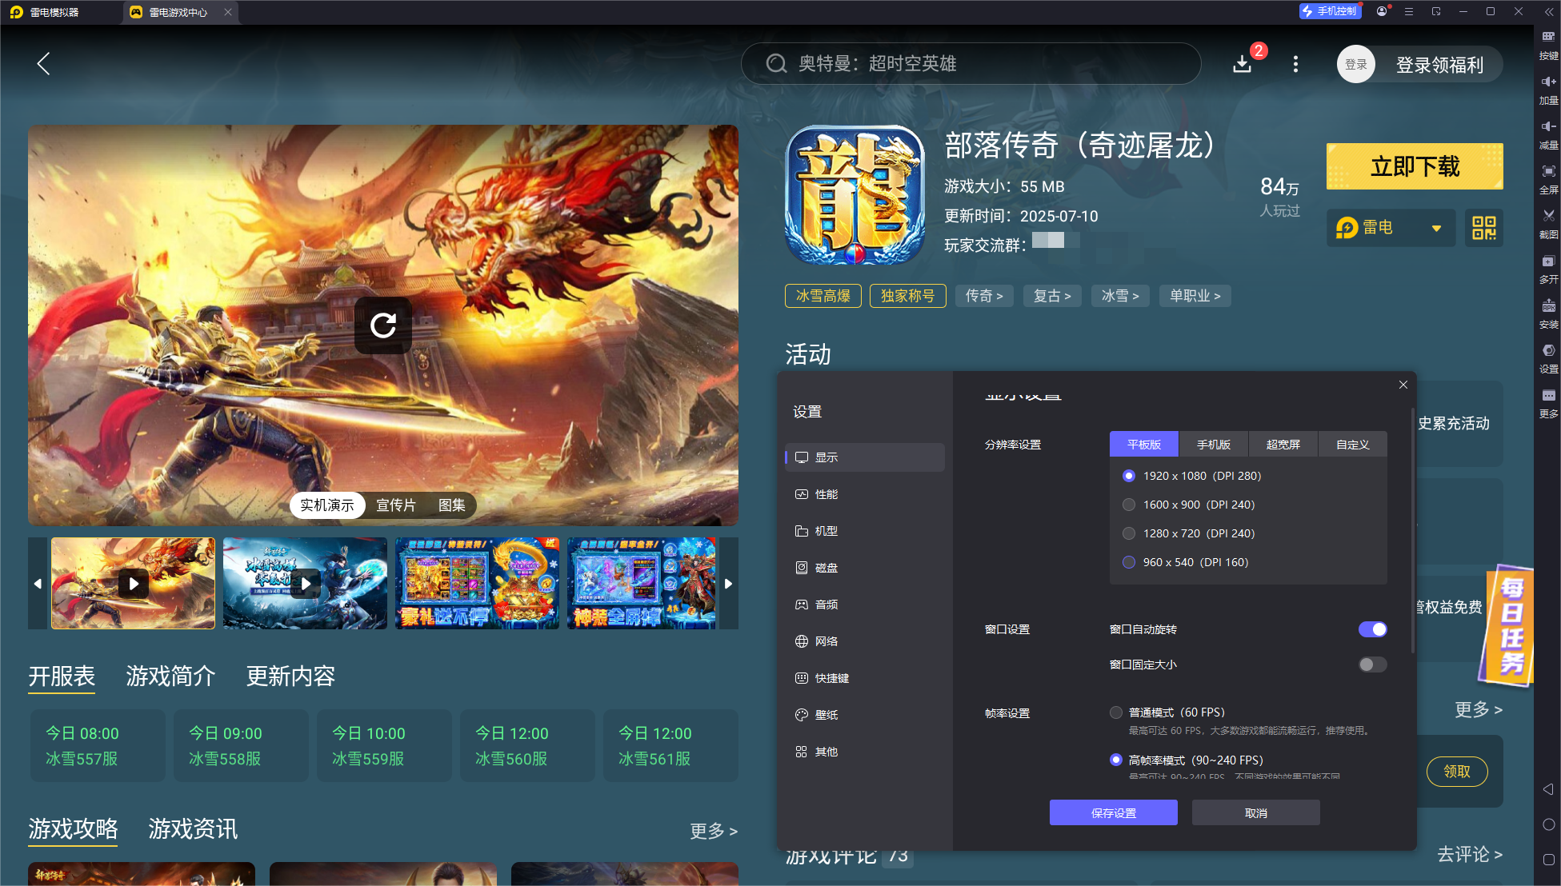Select 1920 x 1080 resolution
This screenshot has height=886, width=1561.
tap(1192, 476)
